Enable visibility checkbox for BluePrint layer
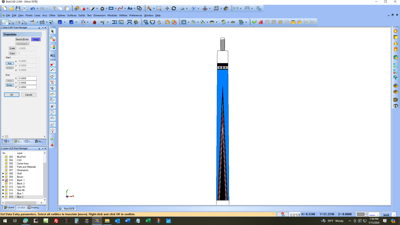Image resolution: width=400 pixels, height=225 pixels. tap(3, 157)
